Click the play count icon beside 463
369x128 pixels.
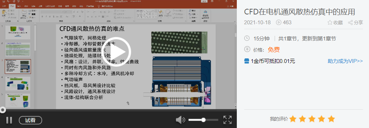click(279, 23)
